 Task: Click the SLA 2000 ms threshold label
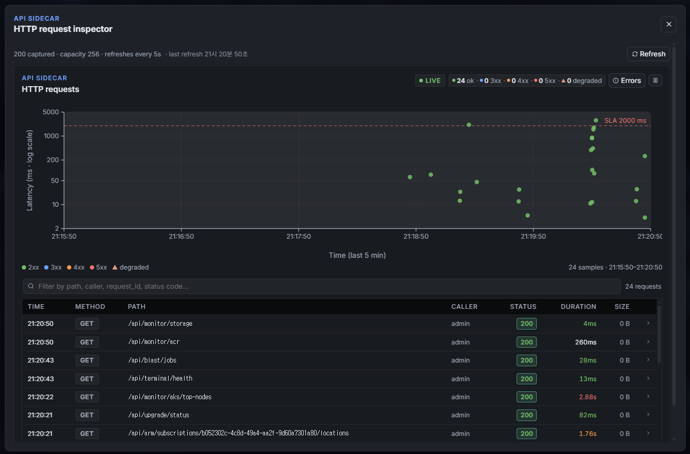[x=625, y=121]
